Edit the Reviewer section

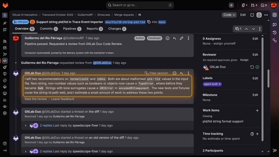pyautogui.click(x=255, y=55)
